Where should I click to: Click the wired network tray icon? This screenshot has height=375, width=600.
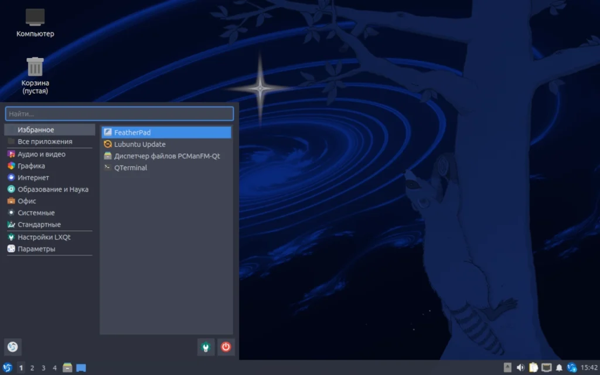[547, 368]
